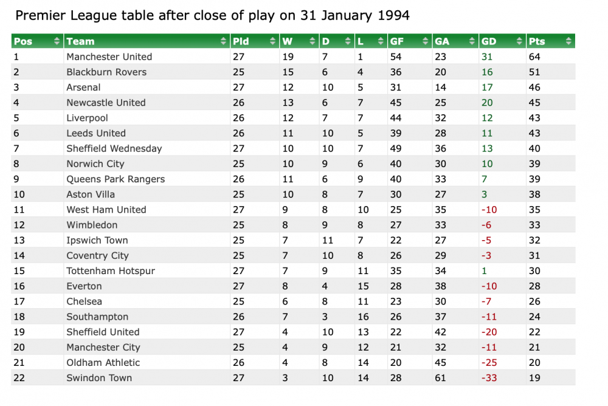608x406 pixels.
Task: Click the table title mentioning 31 January 1994
Action: pyautogui.click(x=212, y=16)
